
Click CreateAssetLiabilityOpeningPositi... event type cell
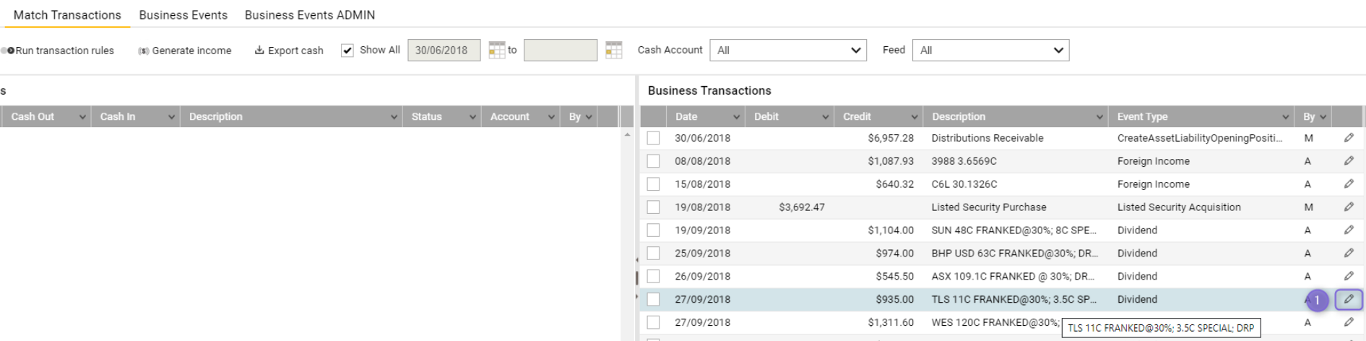tap(1200, 138)
